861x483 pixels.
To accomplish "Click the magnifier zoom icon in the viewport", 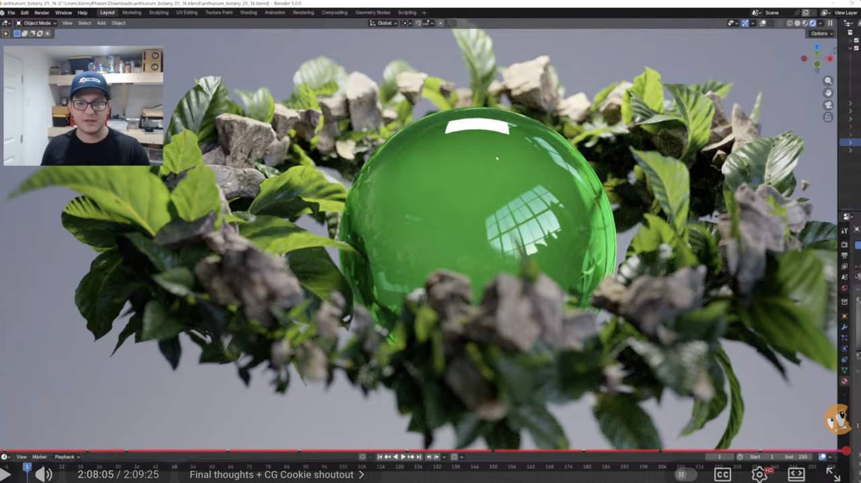I will tap(828, 81).
